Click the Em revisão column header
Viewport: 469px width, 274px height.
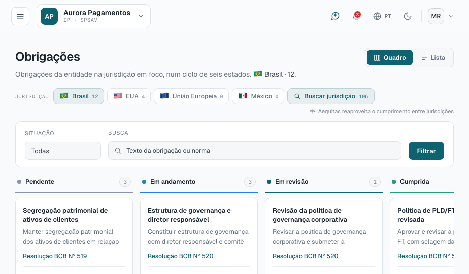pyautogui.click(x=324, y=182)
